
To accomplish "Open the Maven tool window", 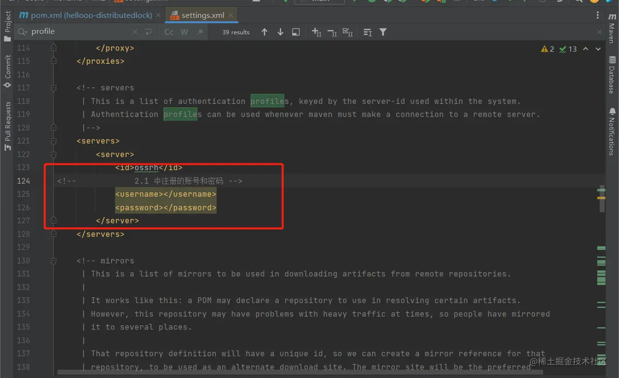I will [x=612, y=28].
